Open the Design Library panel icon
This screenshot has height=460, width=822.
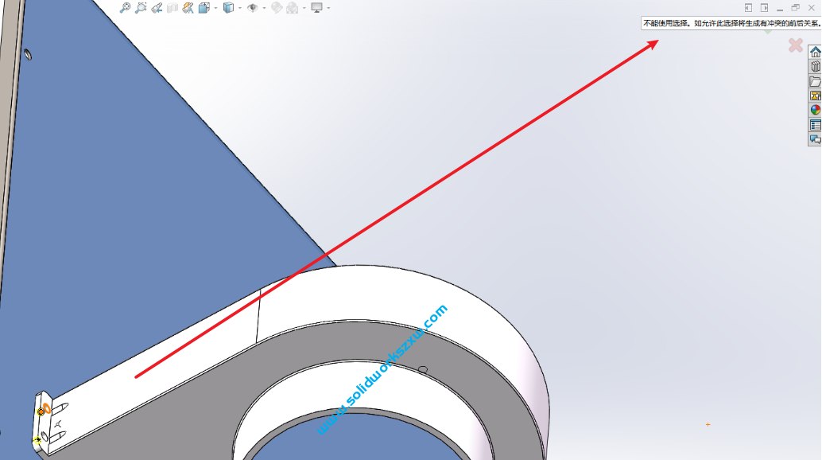point(815,67)
